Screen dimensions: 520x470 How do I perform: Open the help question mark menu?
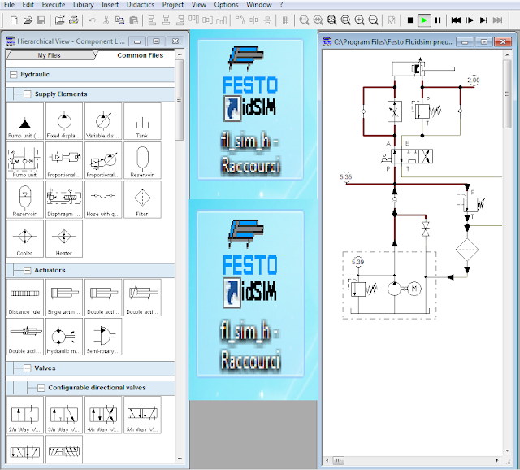[282, 5]
